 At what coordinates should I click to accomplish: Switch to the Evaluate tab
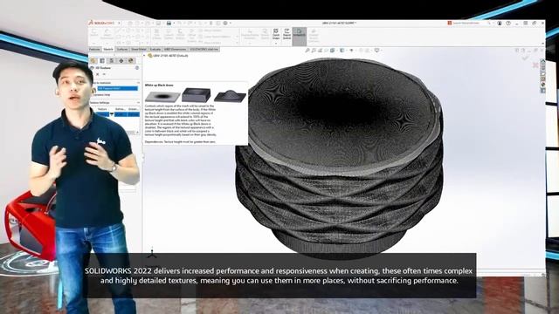(x=155, y=50)
